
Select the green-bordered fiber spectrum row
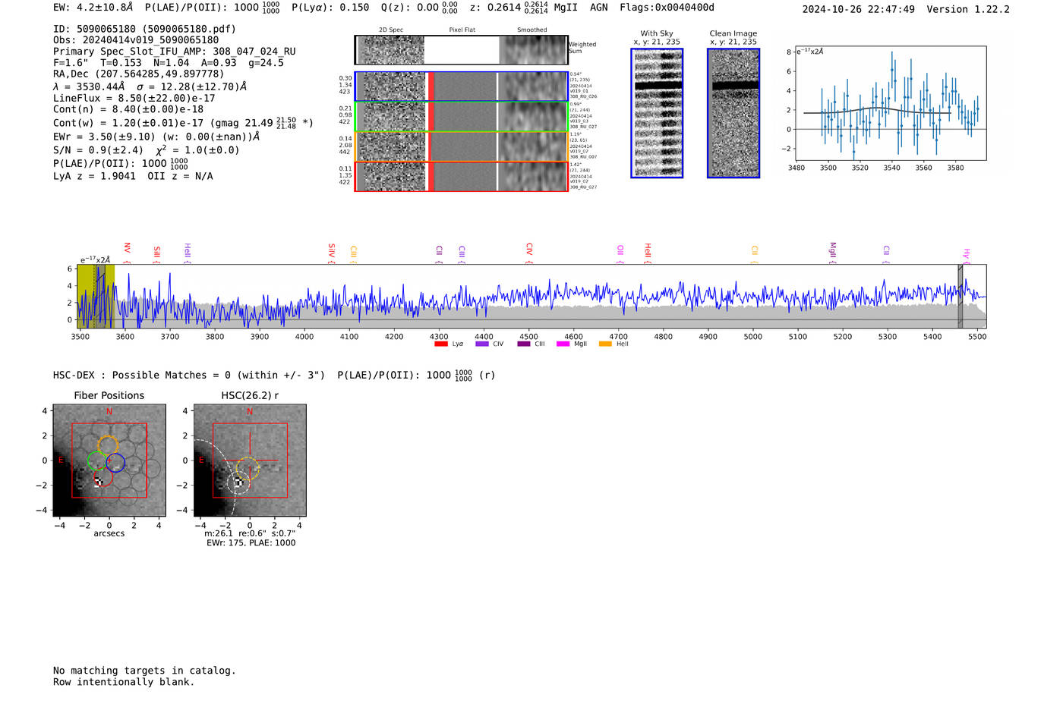[462, 117]
